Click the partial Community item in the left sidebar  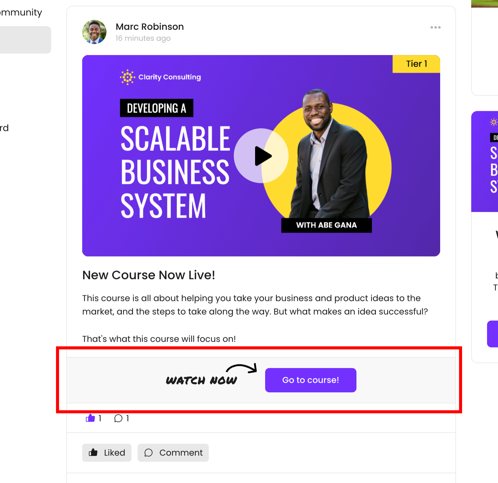pos(21,12)
